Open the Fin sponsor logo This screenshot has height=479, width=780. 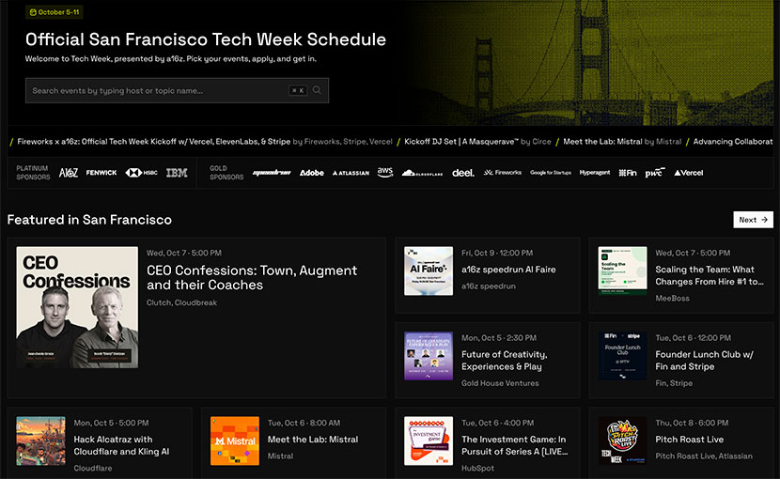[x=628, y=173]
